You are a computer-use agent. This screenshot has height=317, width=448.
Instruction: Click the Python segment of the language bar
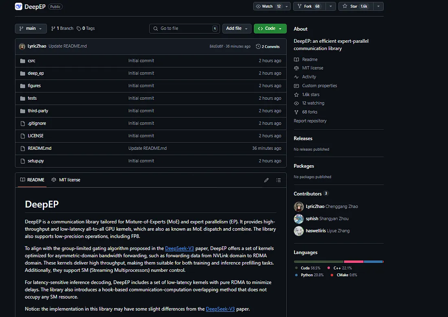pos(373,262)
